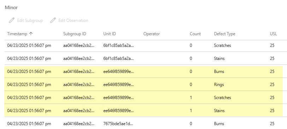Click the Minor section heading
Screen dimensions: 287x129
click(x=11, y=7)
